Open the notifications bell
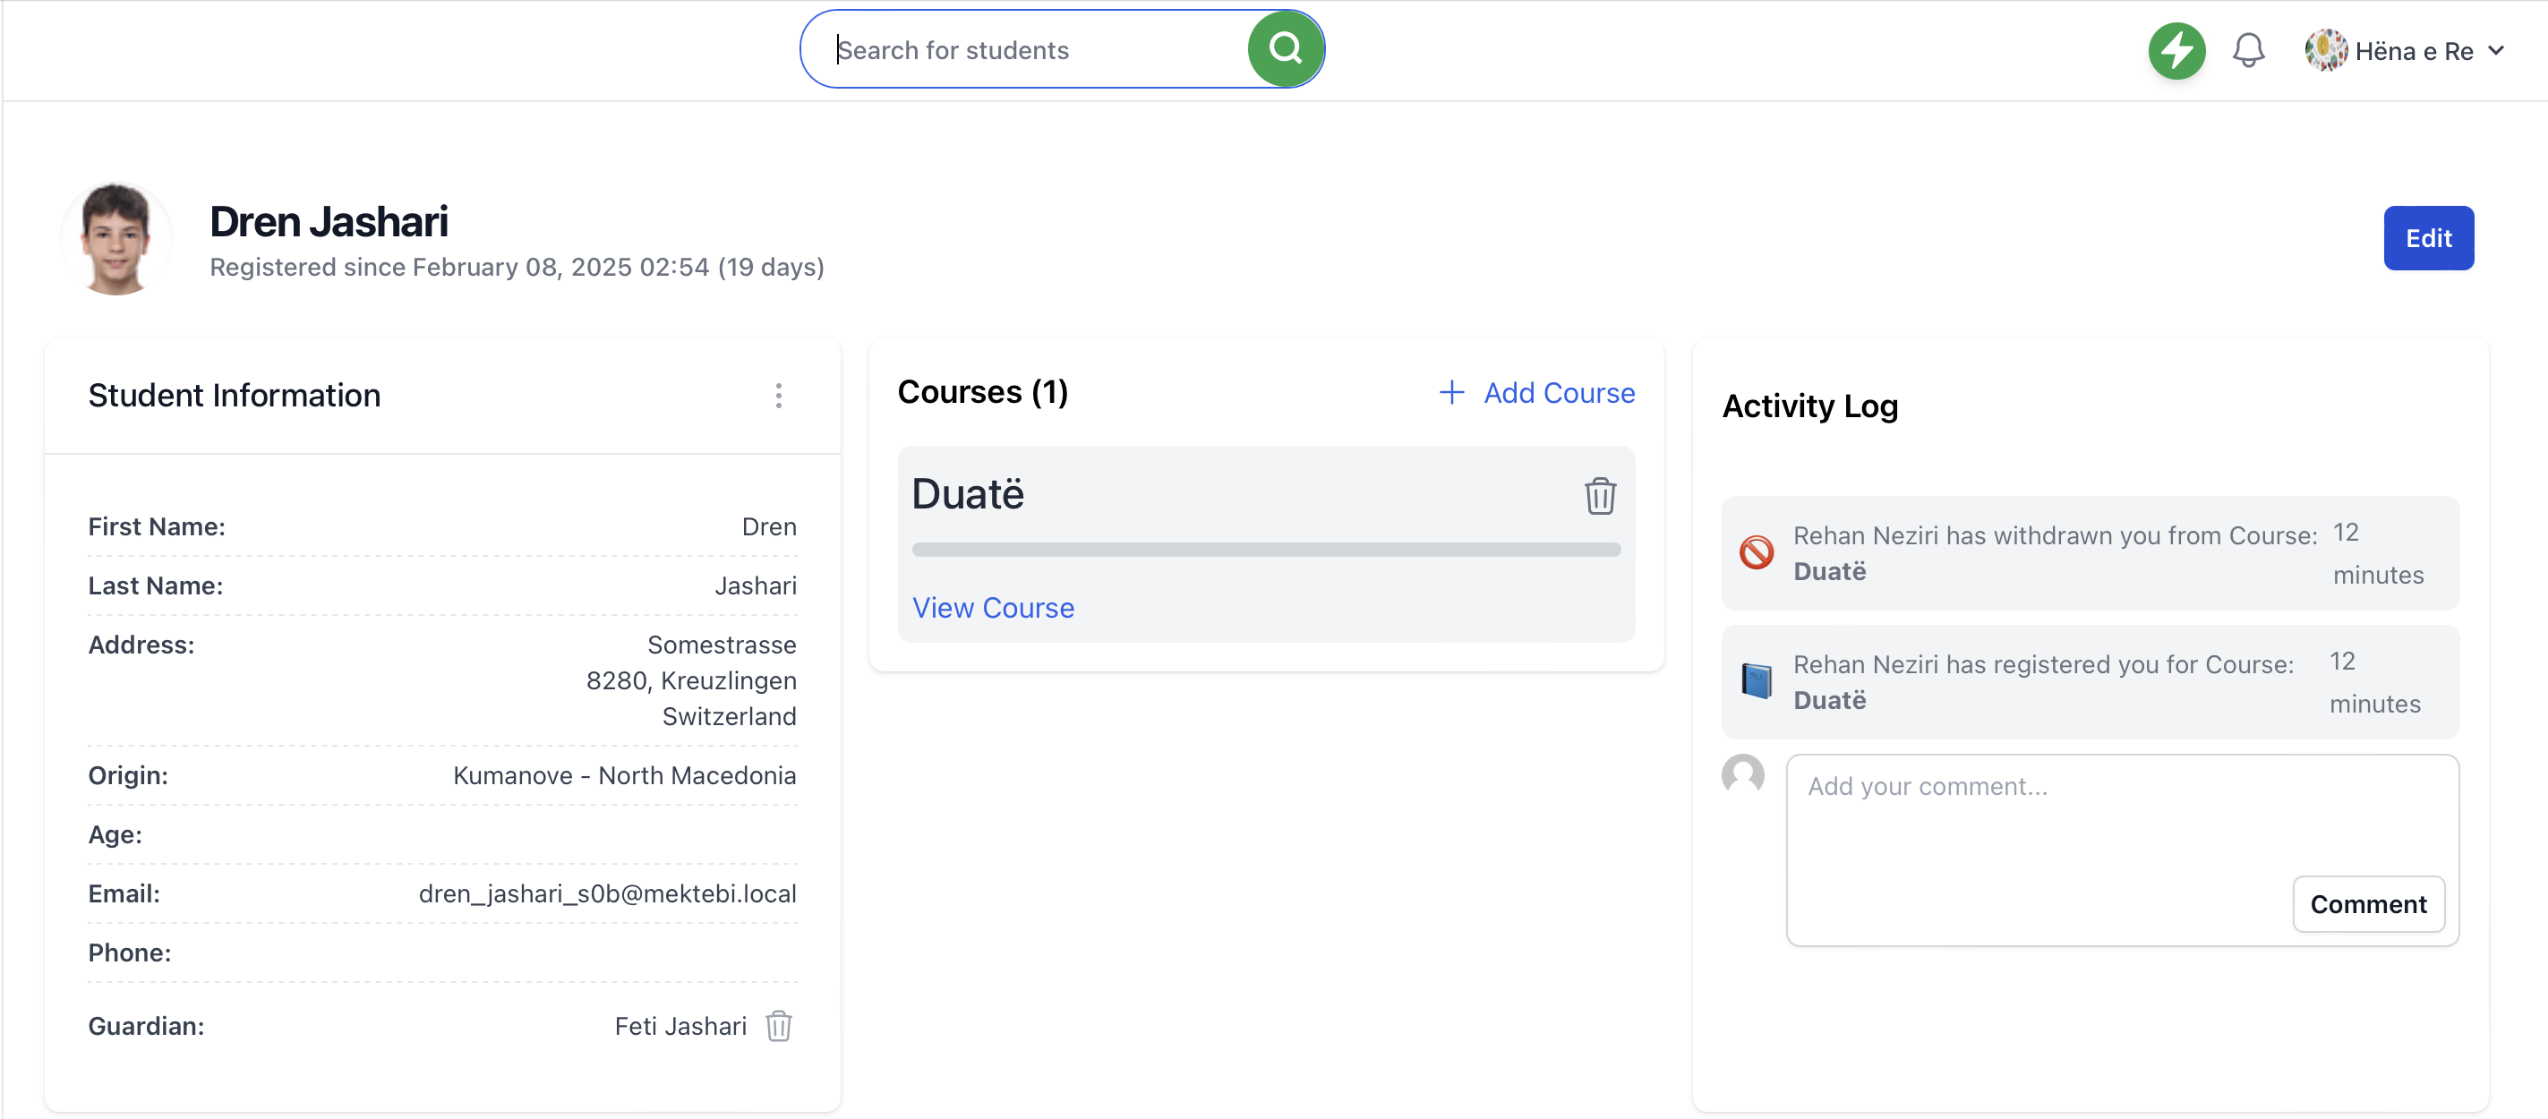This screenshot has width=2548, height=1119. point(2247,50)
